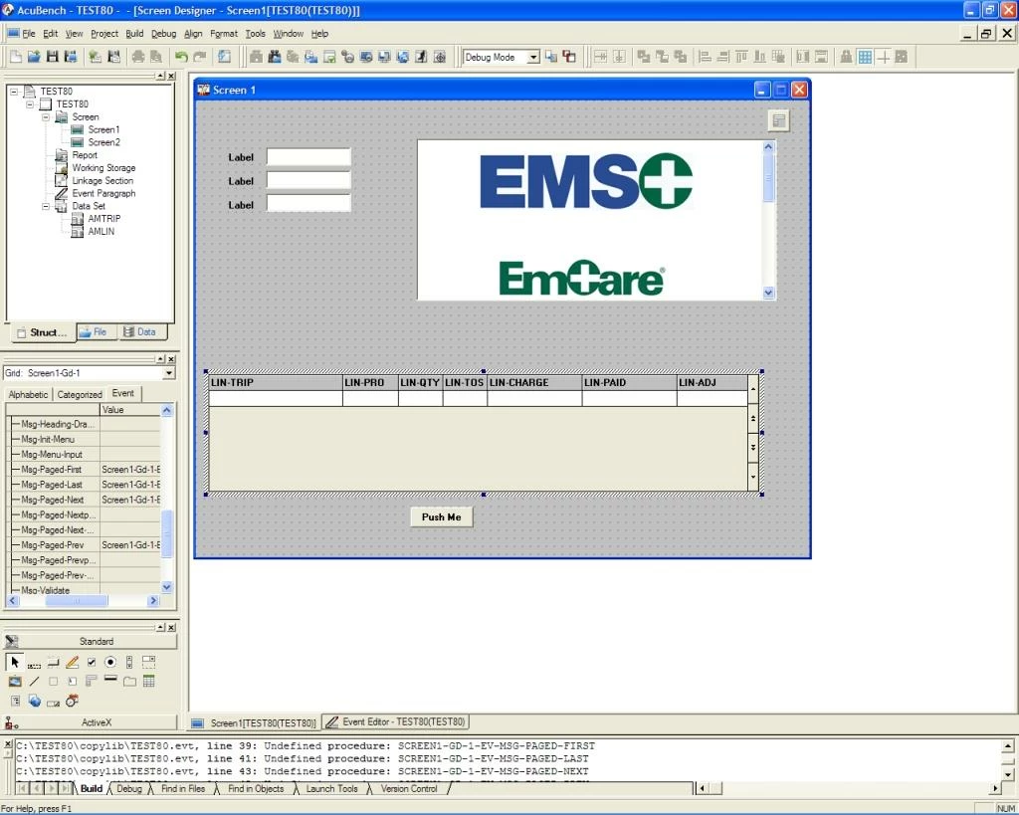This screenshot has height=815, width=1019.
Task: Select Event Paragraph in the project tree
Action: pos(103,193)
